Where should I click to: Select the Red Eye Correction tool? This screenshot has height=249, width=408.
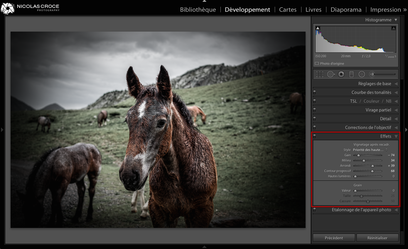[341, 74]
